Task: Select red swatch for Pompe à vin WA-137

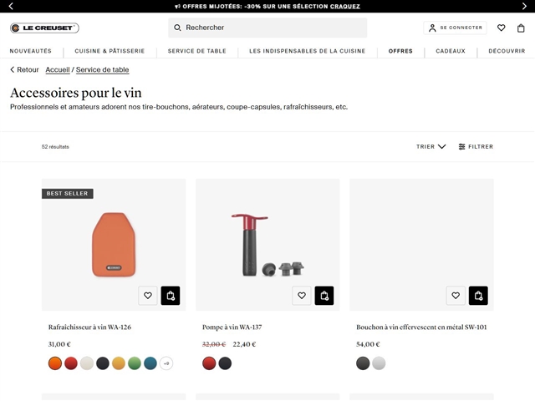Action: 209,363
